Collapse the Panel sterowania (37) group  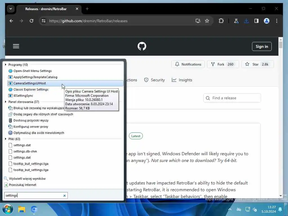pos(6,102)
